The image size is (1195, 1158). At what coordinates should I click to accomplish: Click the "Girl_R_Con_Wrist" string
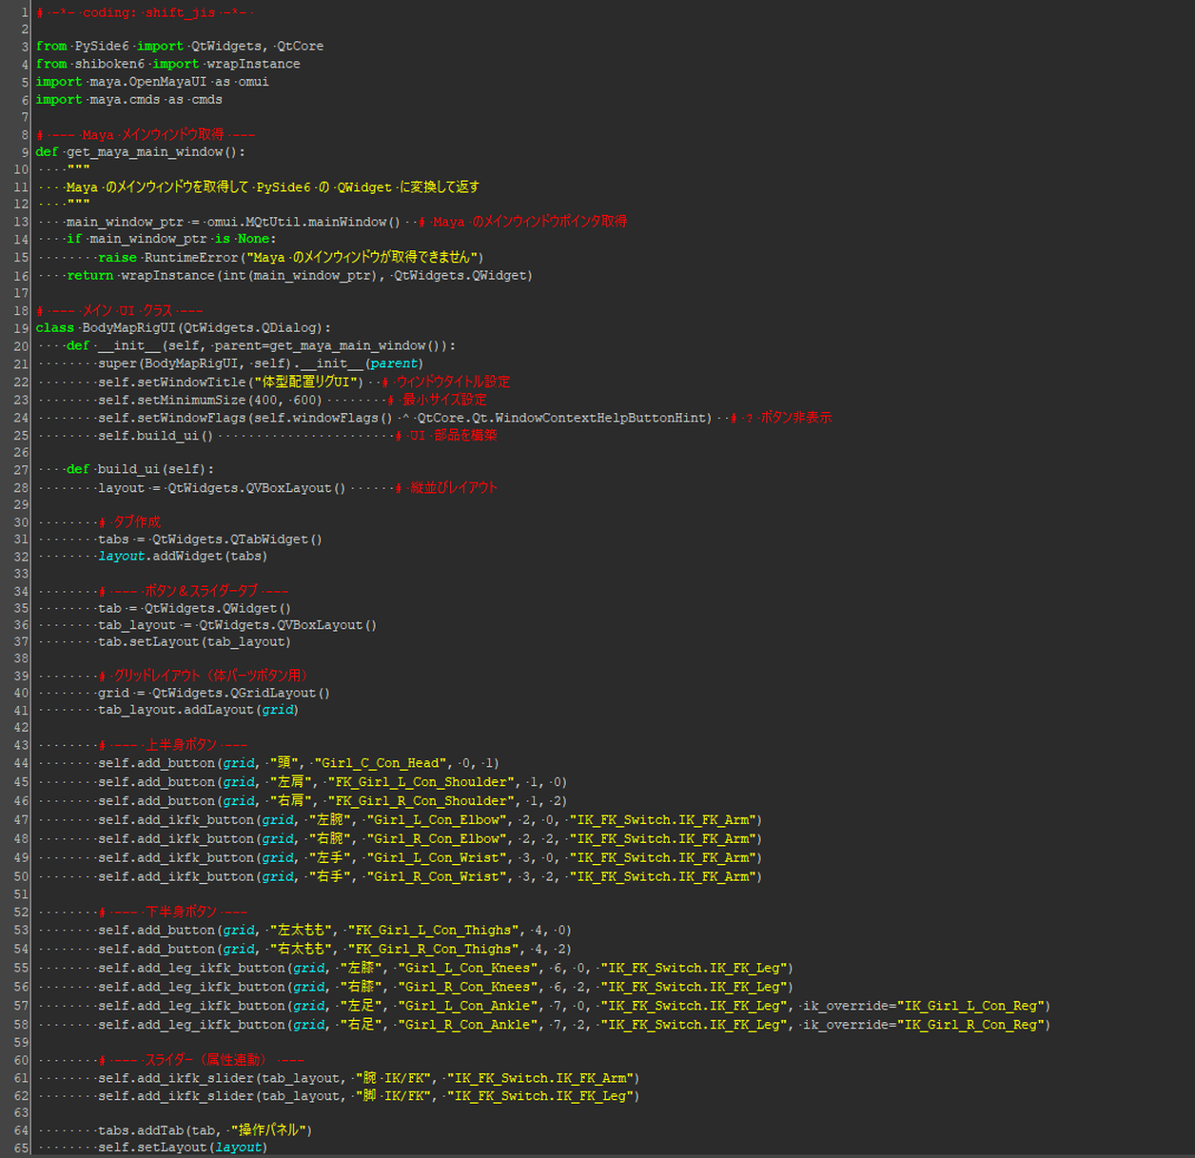click(x=436, y=876)
